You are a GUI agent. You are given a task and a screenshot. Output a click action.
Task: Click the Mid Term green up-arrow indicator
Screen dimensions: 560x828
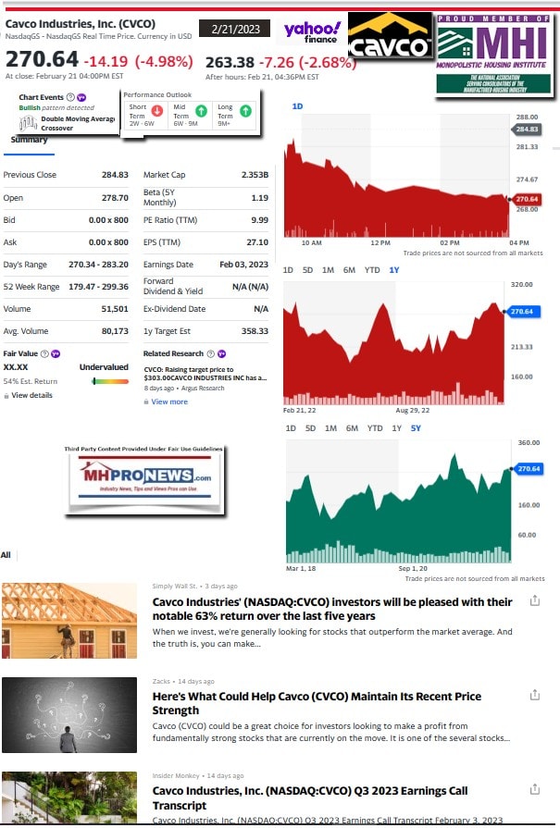coord(201,111)
